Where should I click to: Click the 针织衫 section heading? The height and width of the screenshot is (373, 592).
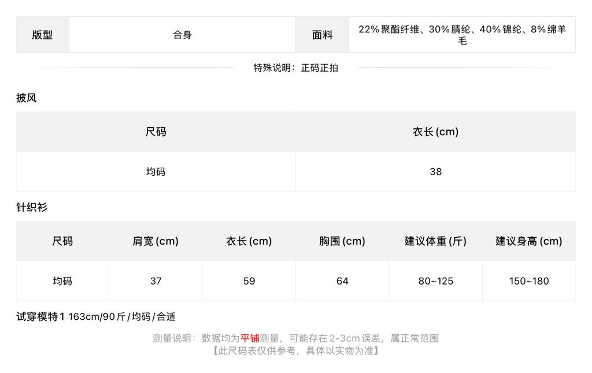32,207
